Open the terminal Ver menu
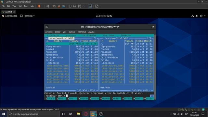This screenshot has height=117, width=208. [x=64, y=32]
